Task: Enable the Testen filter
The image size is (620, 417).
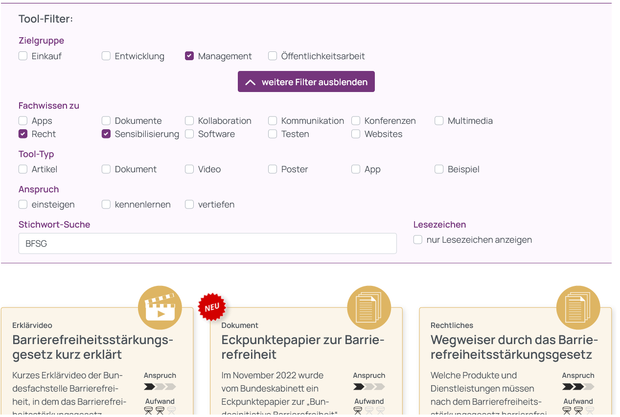Action: [x=273, y=134]
